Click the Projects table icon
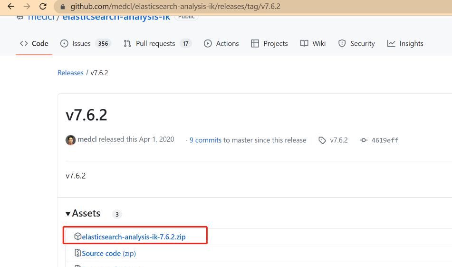The height and width of the screenshot is (267, 452). pos(255,44)
